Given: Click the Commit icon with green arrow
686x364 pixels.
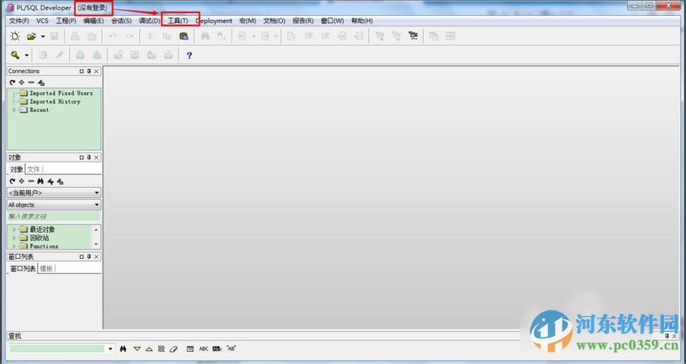Looking at the screenshot, I should pos(80,55).
